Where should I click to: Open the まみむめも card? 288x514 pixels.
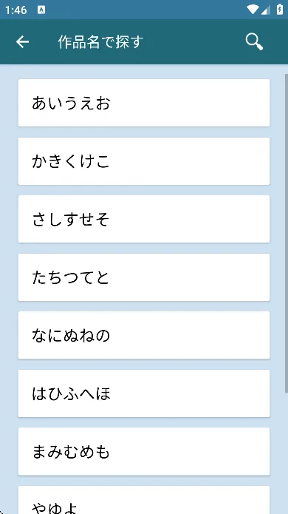[x=144, y=451]
